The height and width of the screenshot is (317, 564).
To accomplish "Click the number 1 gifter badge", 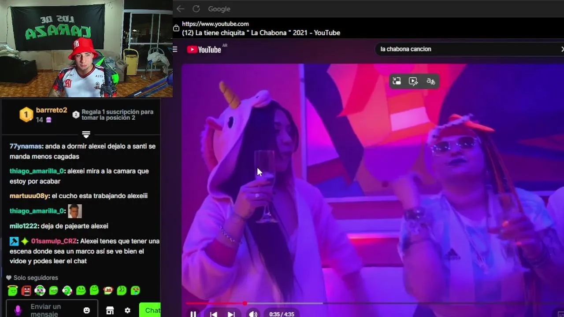I will (26, 115).
